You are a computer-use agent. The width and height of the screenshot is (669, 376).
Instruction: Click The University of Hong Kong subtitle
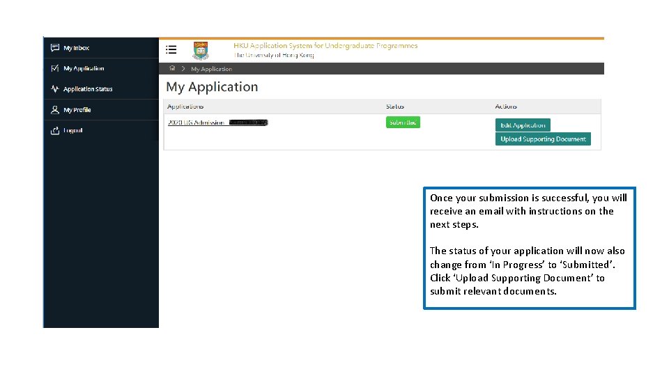(x=274, y=55)
